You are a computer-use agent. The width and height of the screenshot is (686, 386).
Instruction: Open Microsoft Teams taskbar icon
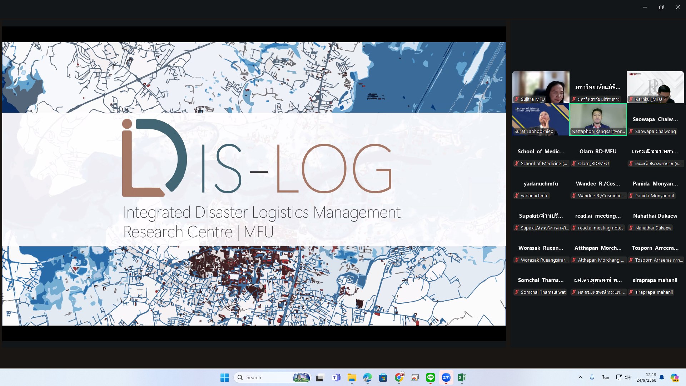(336, 377)
